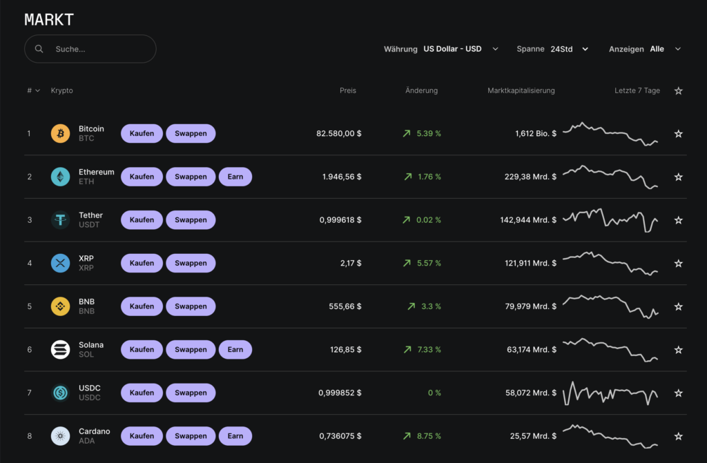This screenshot has width=707, height=463.
Task: Click the USDC coin logo
Action: coord(61,393)
